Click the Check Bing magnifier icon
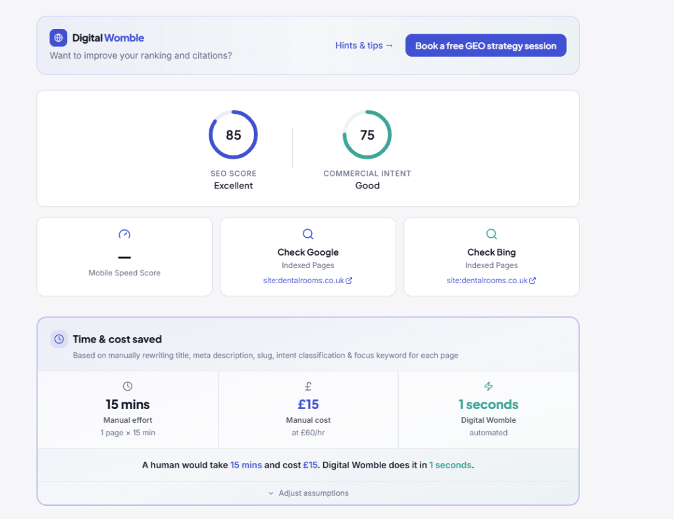674x519 pixels. coord(491,234)
